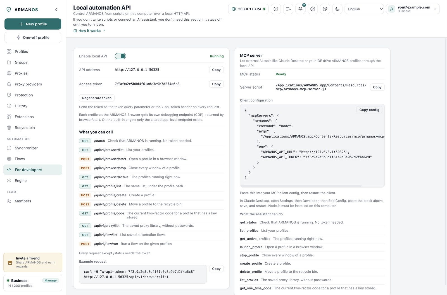447x295 pixels.
Task: Click the /api/v1/browser/start endpoint text
Action: tap(110, 159)
